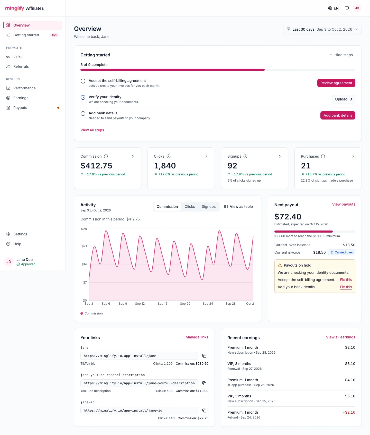Click the Next payout minimum progress bar

(315, 232)
